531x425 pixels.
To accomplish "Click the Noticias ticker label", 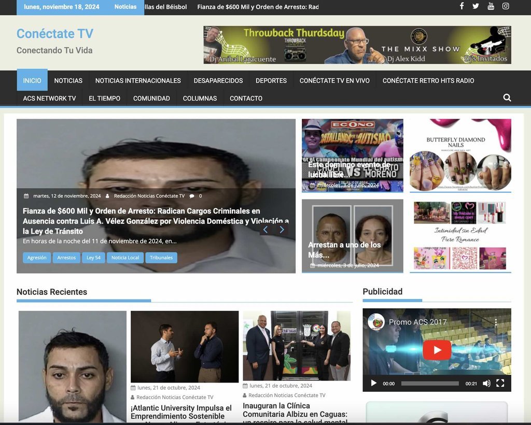I will coord(125,7).
